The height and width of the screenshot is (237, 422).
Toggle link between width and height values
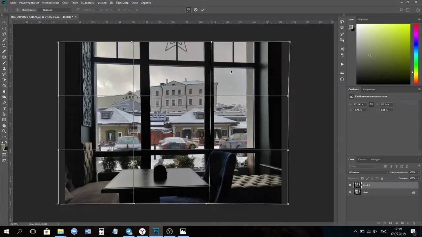(x=371, y=104)
